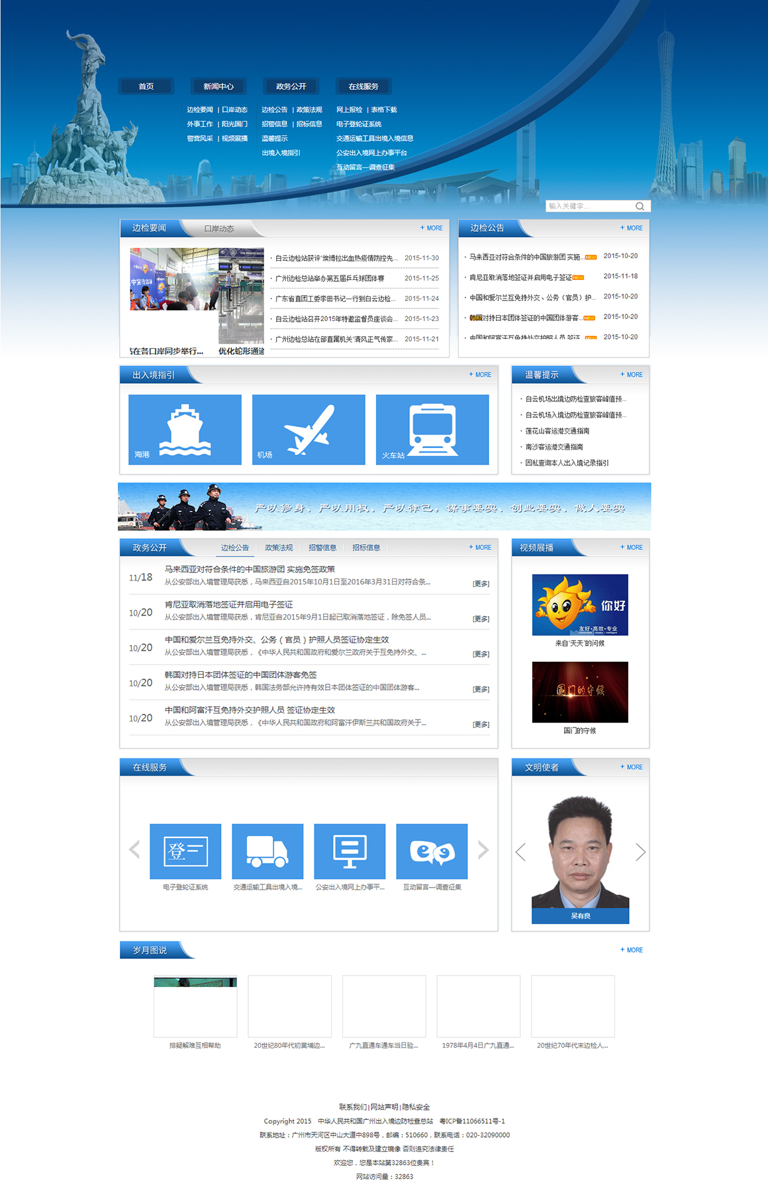Click inside the keyword search field
768x1204 pixels.
pyautogui.click(x=589, y=206)
